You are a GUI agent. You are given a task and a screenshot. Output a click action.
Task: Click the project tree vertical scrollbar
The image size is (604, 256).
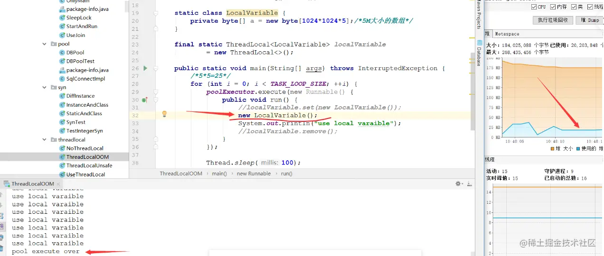tap(127, 7)
